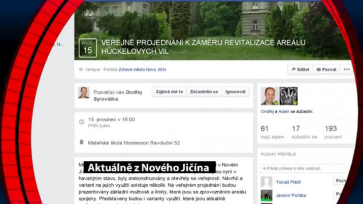Open the three-dots more options menu
This screenshot has width=363, height=204.
tap(347, 70)
